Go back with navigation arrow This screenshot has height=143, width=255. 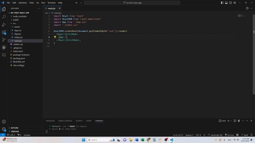(x=76, y=3)
